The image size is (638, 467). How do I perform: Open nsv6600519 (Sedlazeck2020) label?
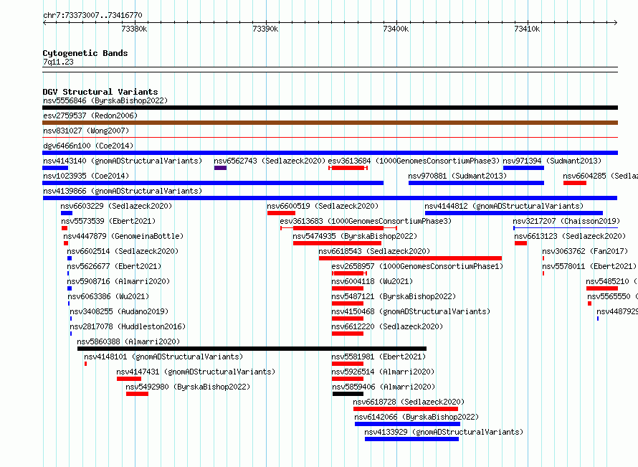(323, 206)
